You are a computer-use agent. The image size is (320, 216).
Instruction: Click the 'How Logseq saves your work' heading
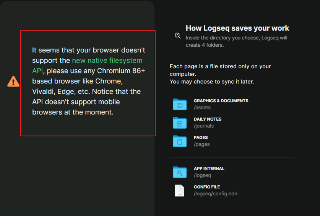[x=237, y=28]
